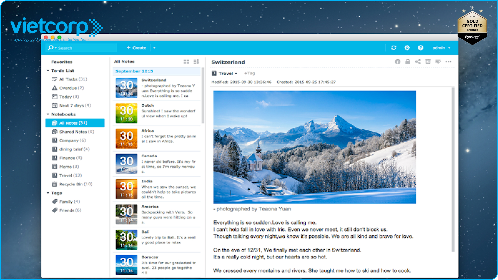Screen dimensions: 498x280
Task: Open the Create button dropdown arrow
Action: click(154, 48)
